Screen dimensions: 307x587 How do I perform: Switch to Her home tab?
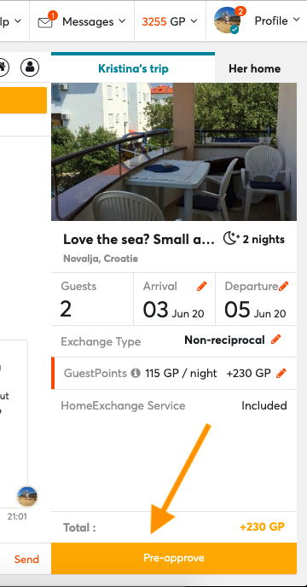click(255, 68)
